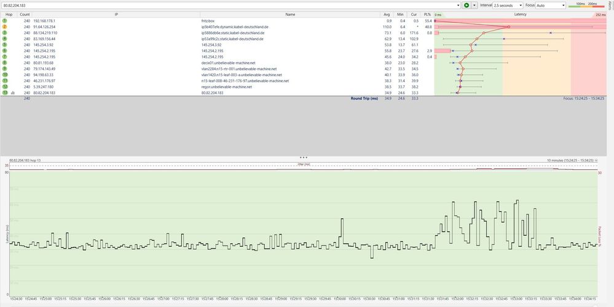The image size is (614, 307).
Task: Click the hop 1 green circle icon
Action: click(x=5, y=20)
